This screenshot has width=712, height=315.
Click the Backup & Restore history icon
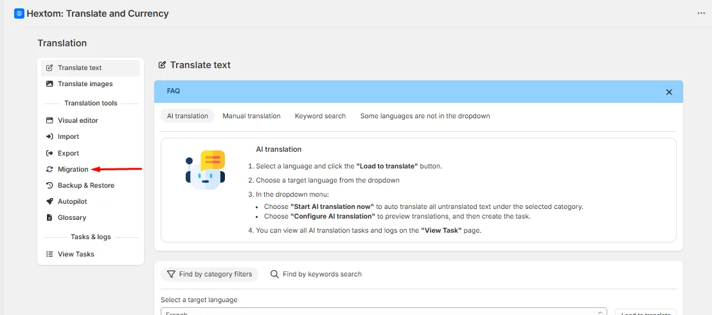tap(49, 185)
